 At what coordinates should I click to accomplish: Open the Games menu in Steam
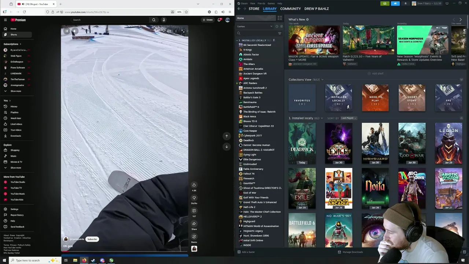click(271, 3)
